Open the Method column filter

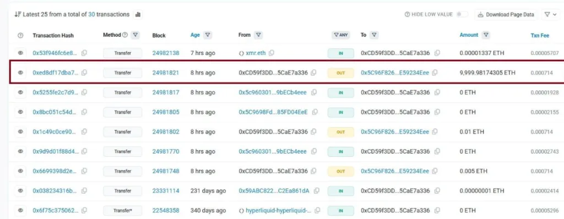pyautogui.click(x=135, y=35)
